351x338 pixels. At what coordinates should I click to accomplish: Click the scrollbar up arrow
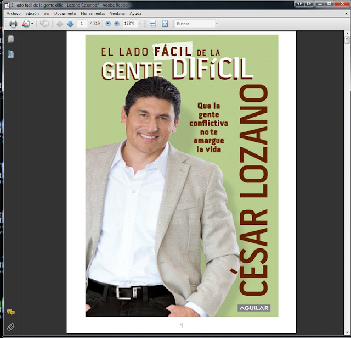tap(347, 34)
